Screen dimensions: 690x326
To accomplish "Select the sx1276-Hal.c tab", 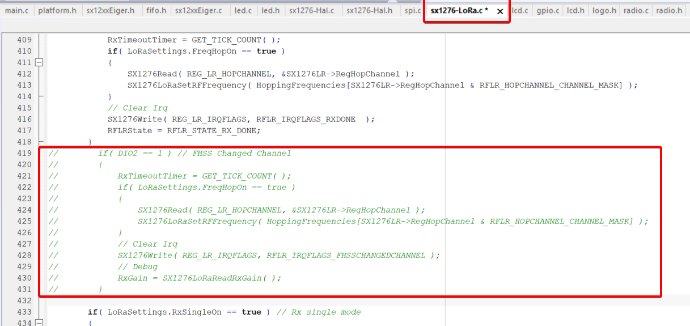I will pos(312,11).
